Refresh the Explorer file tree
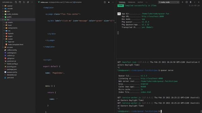The image size is (202, 113). pos(24,2)
